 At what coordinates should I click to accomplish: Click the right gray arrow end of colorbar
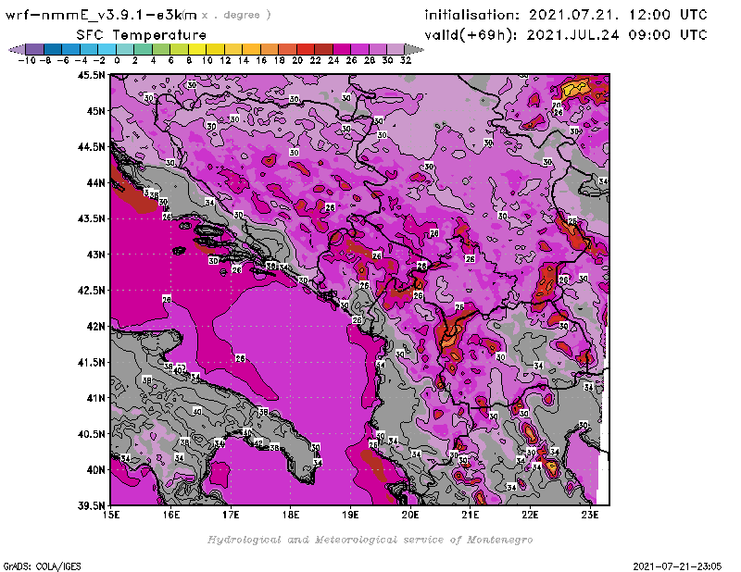[x=414, y=49]
